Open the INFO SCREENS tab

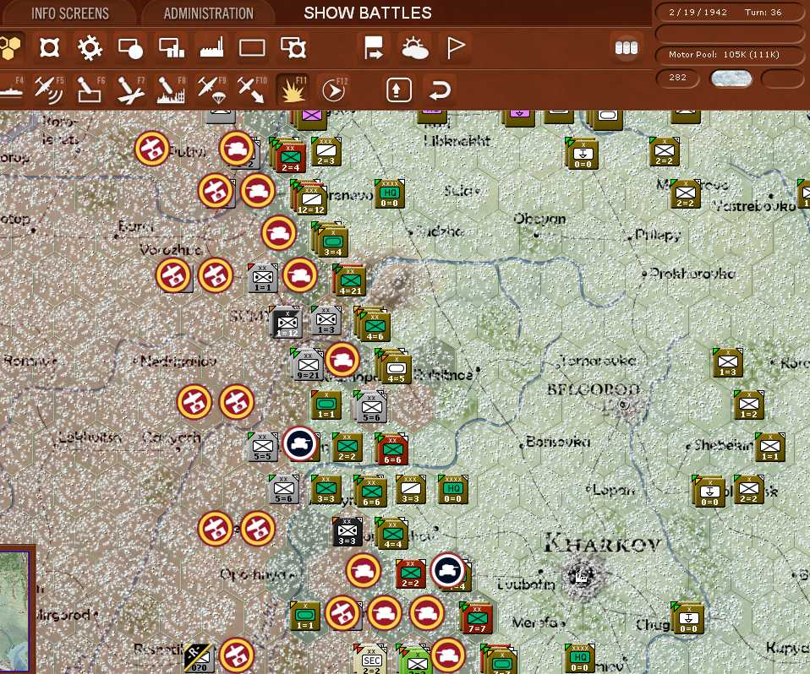[x=70, y=14]
